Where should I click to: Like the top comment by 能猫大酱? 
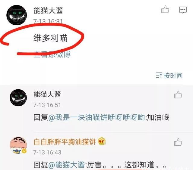click(165, 9)
